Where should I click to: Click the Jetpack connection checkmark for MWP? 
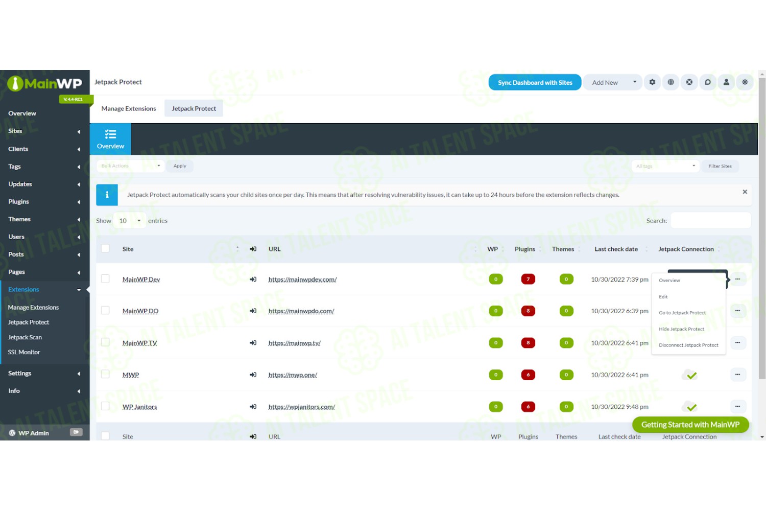point(690,375)
